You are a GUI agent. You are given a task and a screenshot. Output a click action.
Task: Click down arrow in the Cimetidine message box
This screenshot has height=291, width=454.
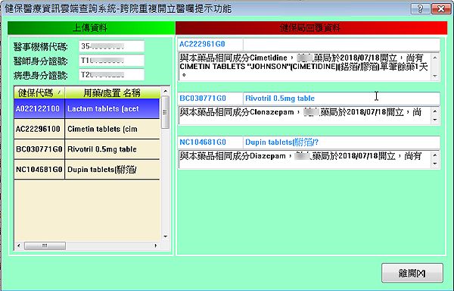pyautogui.click(x=435, y=76)
